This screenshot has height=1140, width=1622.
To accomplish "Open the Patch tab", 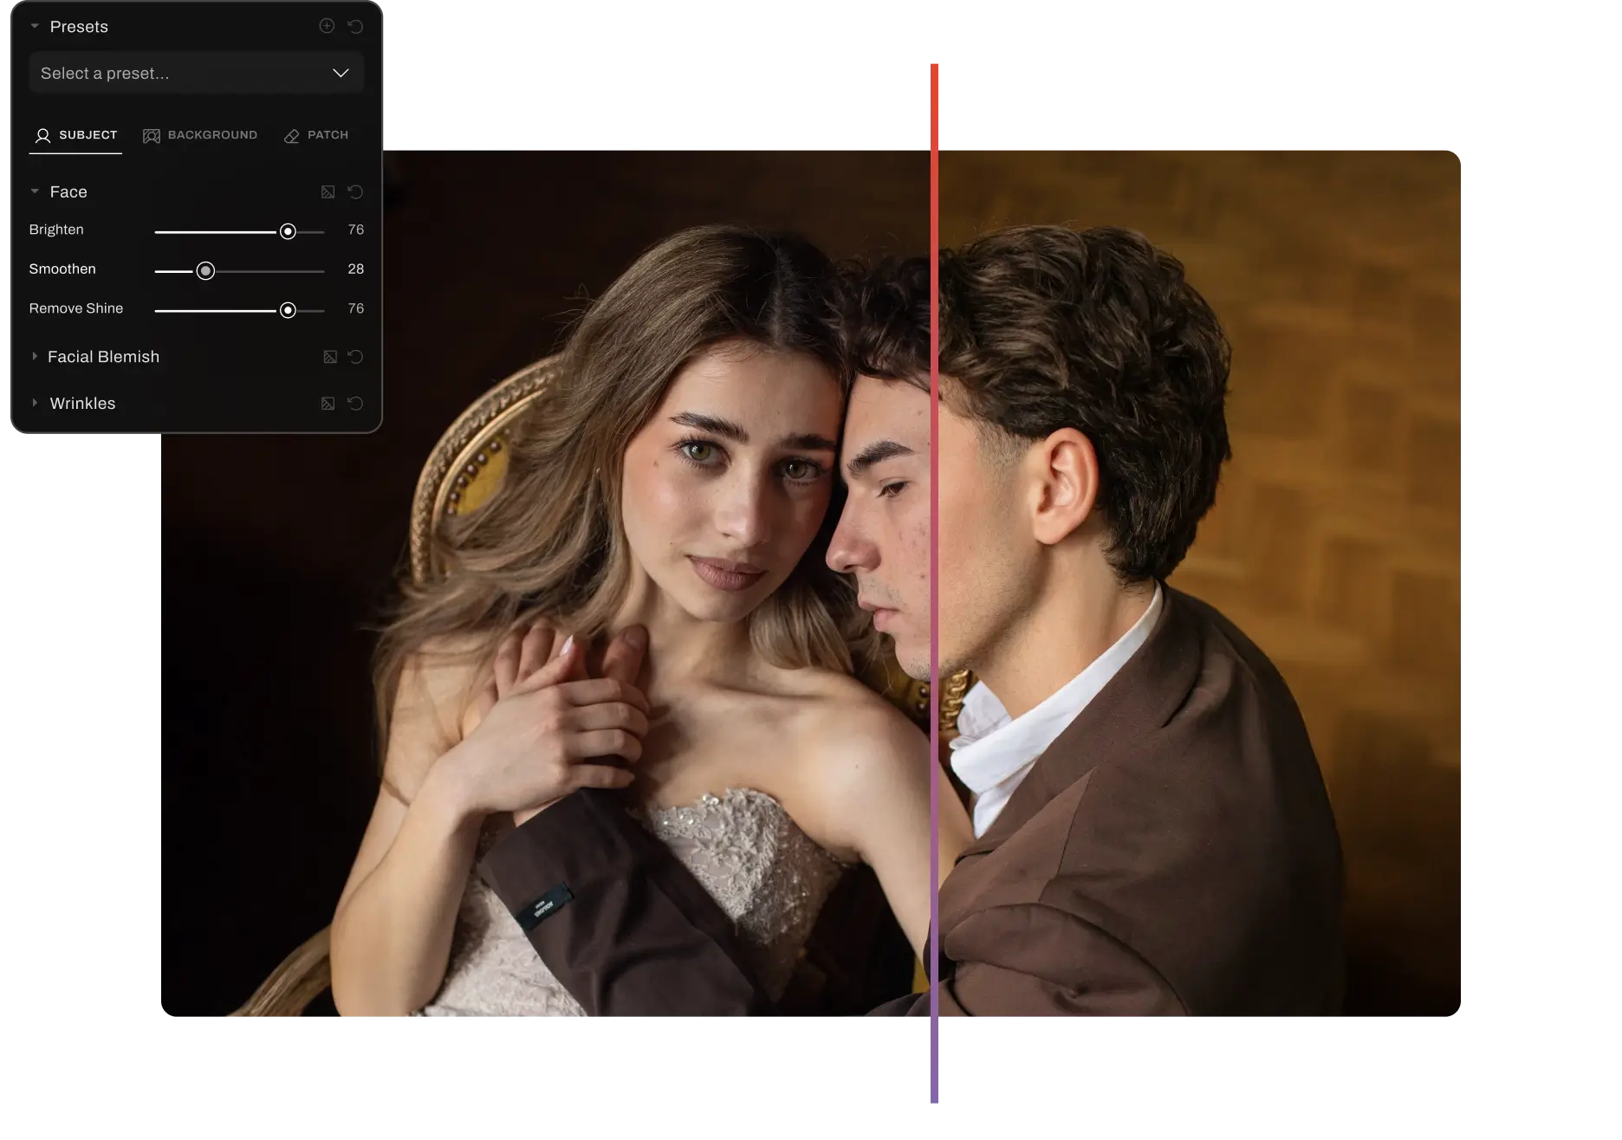I will coord(316,135).
